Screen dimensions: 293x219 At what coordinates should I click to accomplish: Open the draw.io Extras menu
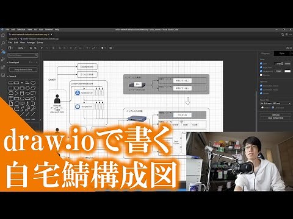click(40, 43)
